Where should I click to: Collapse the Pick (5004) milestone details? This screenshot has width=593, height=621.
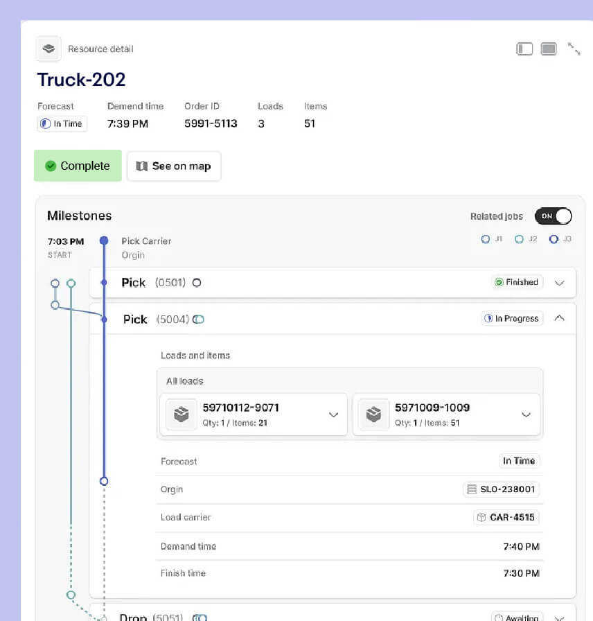point(560,319)
